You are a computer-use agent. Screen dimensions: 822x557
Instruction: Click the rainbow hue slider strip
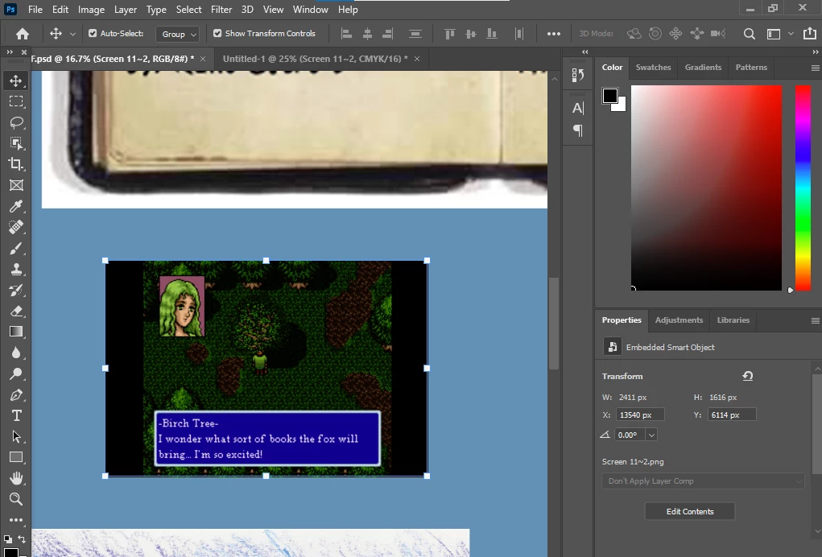pos(803,188)
